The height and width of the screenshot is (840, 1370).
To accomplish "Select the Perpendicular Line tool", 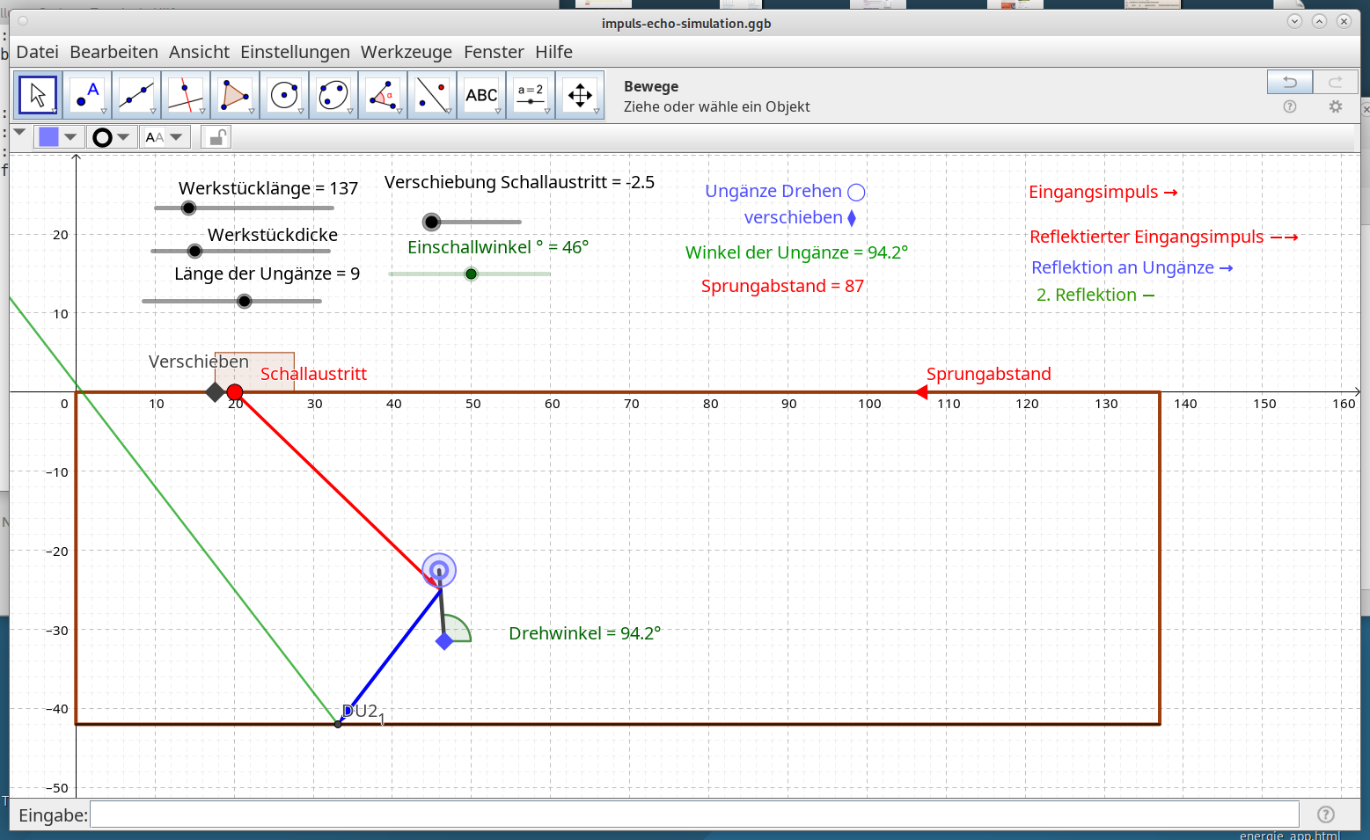I will (186, 95).
